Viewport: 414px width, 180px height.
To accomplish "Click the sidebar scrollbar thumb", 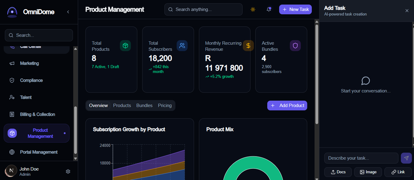I will click(76, 130).
